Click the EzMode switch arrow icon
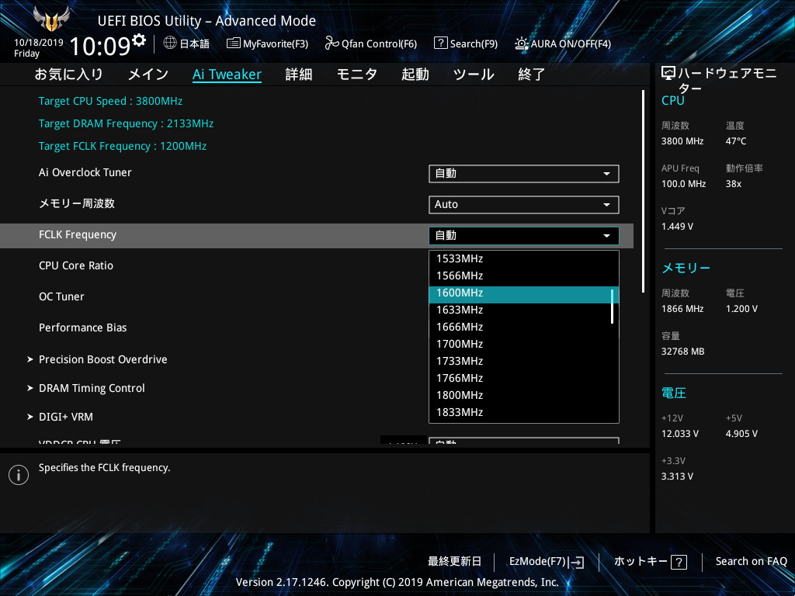Screen dimensions: 795x596 pos(576,562)
